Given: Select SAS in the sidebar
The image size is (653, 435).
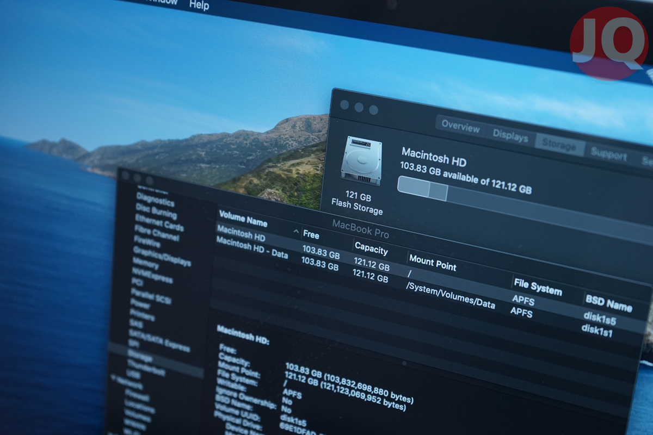Looking at the screenshot, I should pyautogui.click(x=135, y=323).
